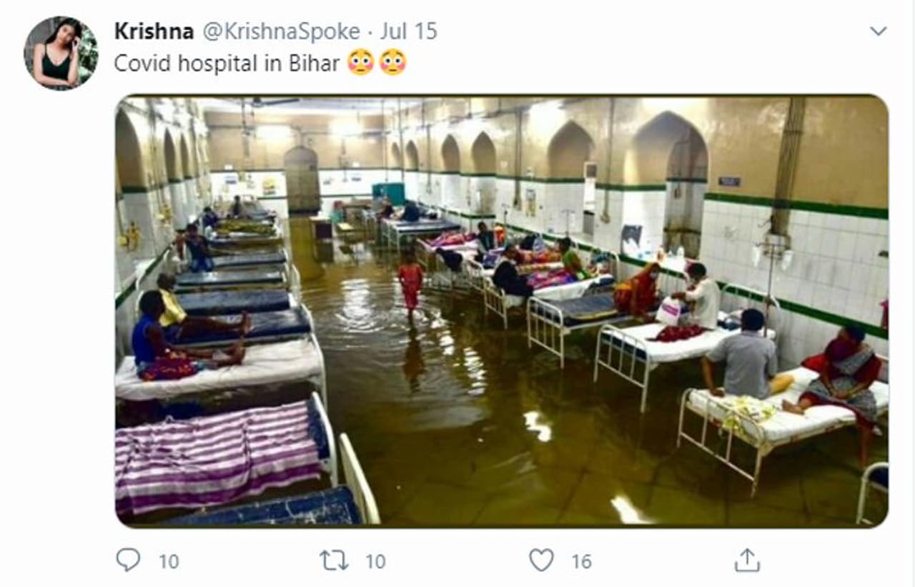
Task: Click the reply count of 10
Action: coord(169,561)
